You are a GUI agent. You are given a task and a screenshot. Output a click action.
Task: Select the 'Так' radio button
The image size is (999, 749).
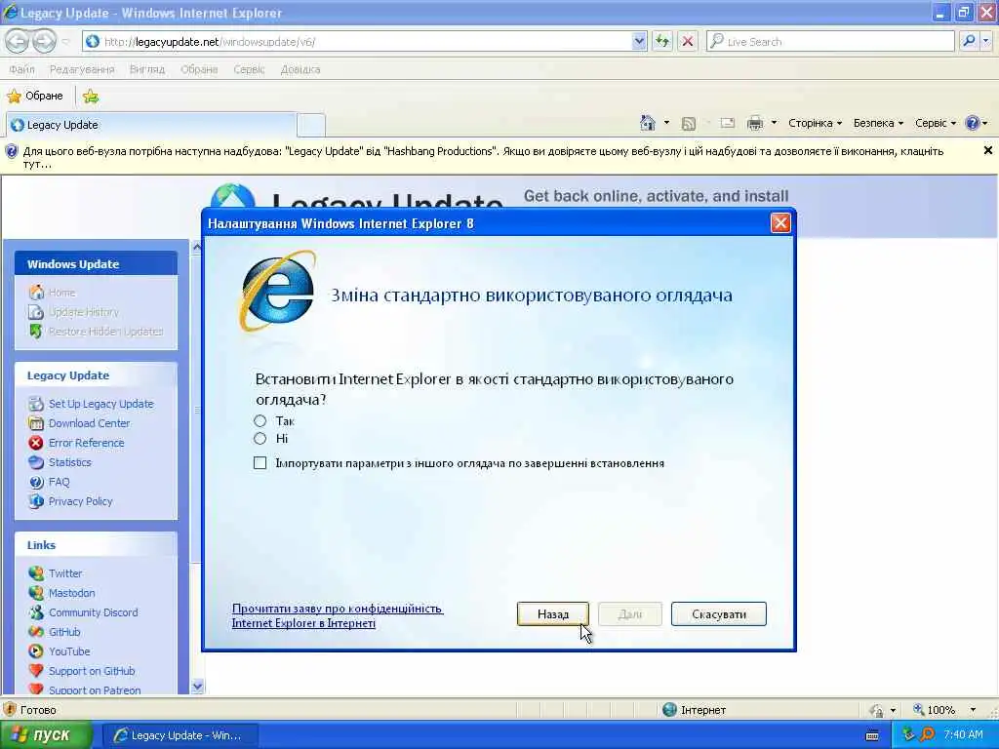pos(260,421)
